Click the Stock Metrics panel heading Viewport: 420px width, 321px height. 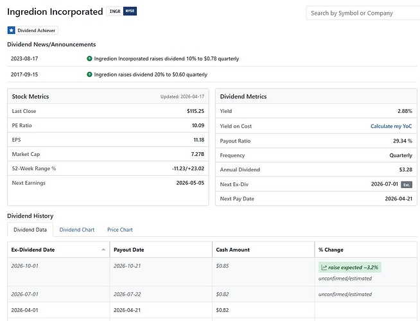tap(30, 97)
